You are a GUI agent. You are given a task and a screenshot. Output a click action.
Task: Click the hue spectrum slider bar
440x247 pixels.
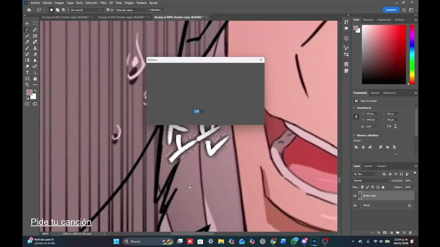pos(412,54)
